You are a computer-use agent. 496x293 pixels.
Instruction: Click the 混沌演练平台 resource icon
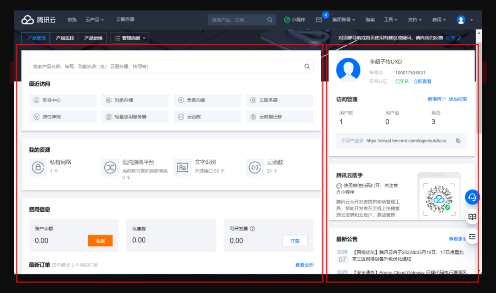tap(110, 167)
